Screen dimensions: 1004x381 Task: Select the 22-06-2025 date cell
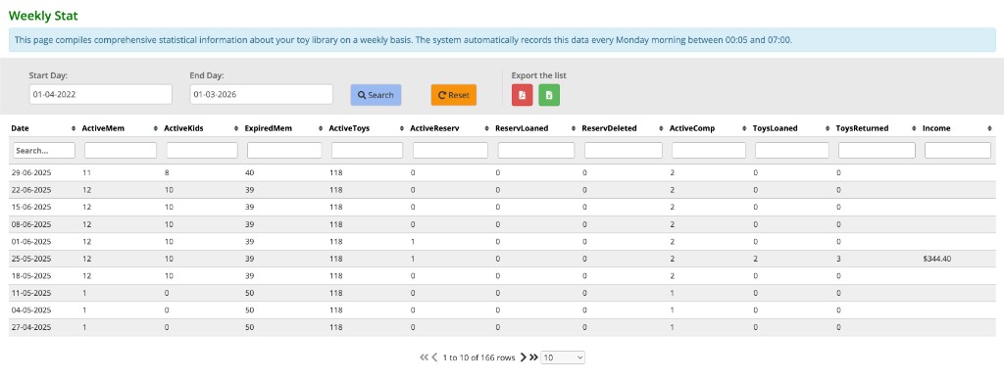[x=31, y=190]
